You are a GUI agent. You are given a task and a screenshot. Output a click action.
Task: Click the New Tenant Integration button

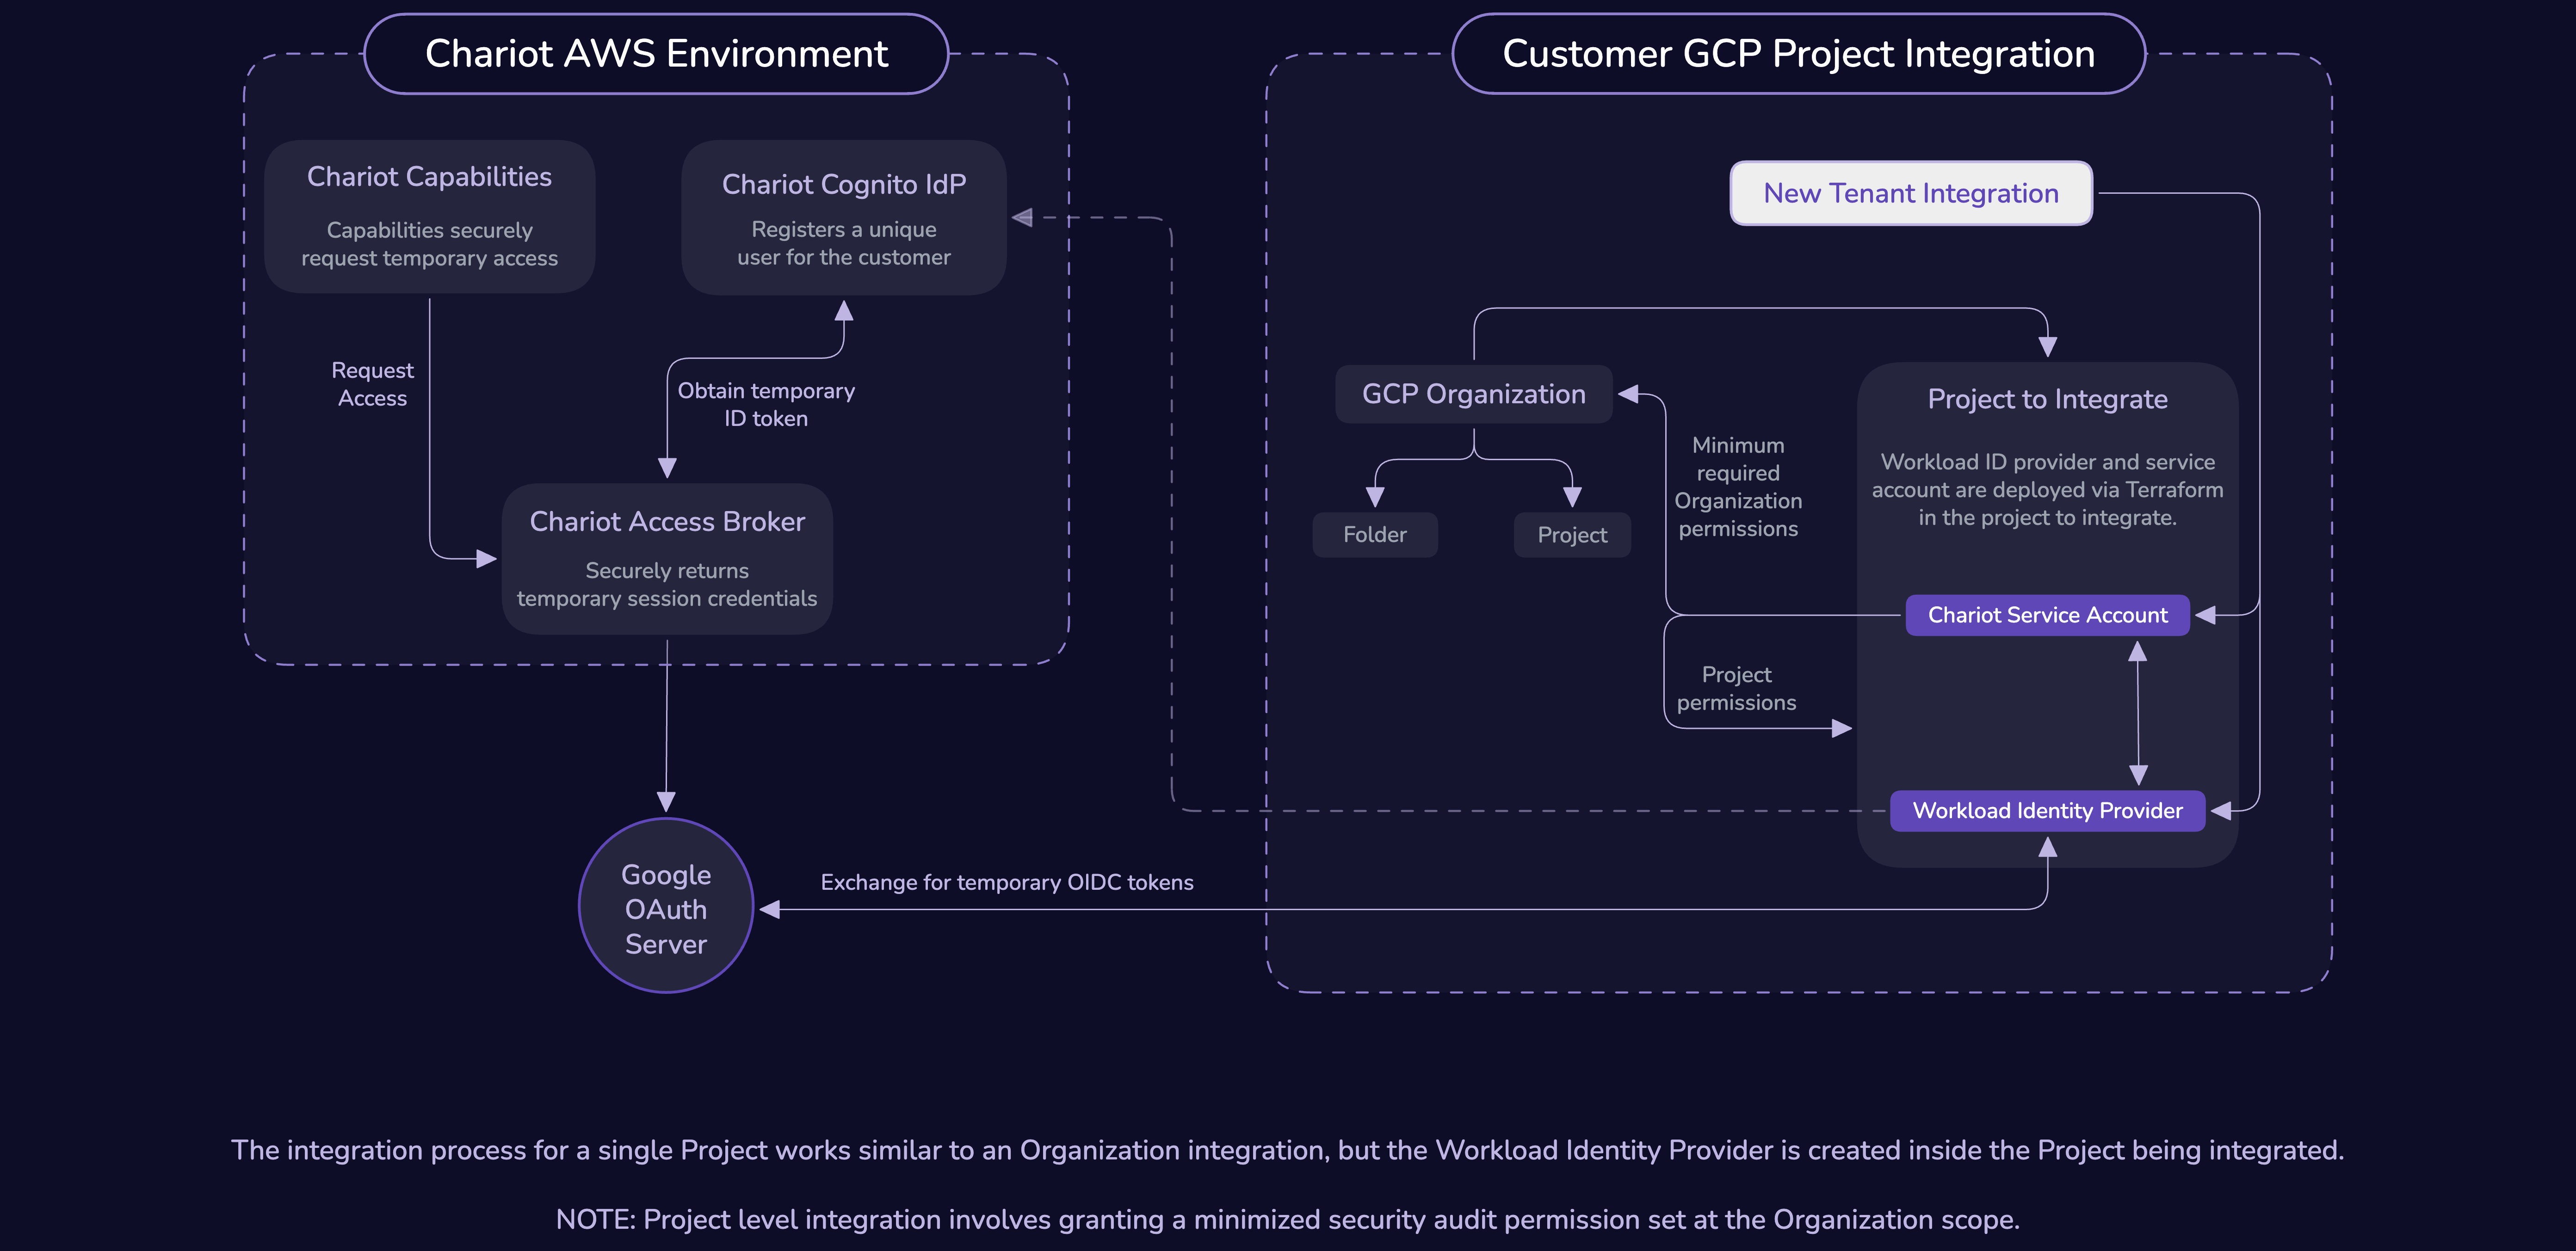[1911, 193]
